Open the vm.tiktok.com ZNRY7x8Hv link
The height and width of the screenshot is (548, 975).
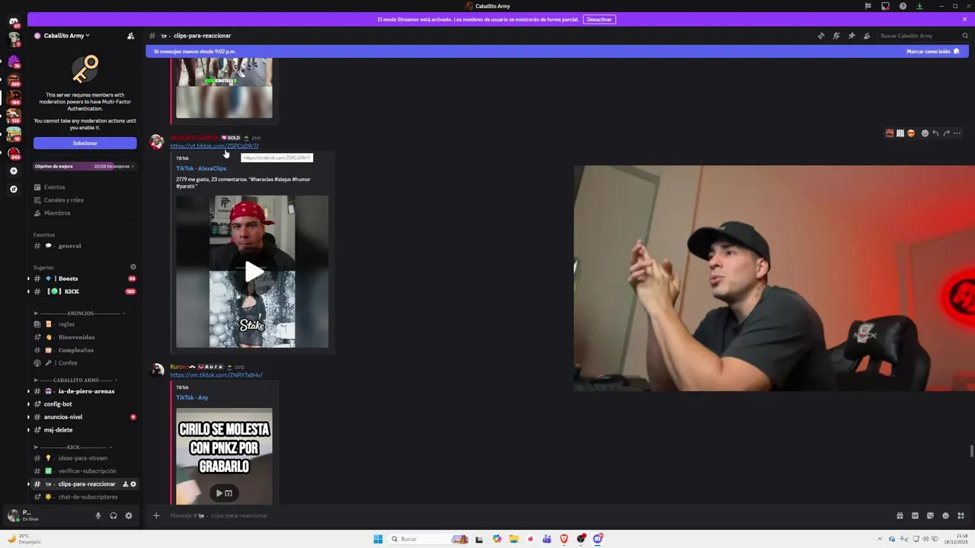216,375
